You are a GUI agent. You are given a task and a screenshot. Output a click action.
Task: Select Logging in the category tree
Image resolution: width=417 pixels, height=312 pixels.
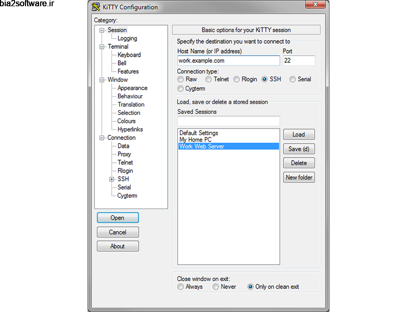pos(127,38)
